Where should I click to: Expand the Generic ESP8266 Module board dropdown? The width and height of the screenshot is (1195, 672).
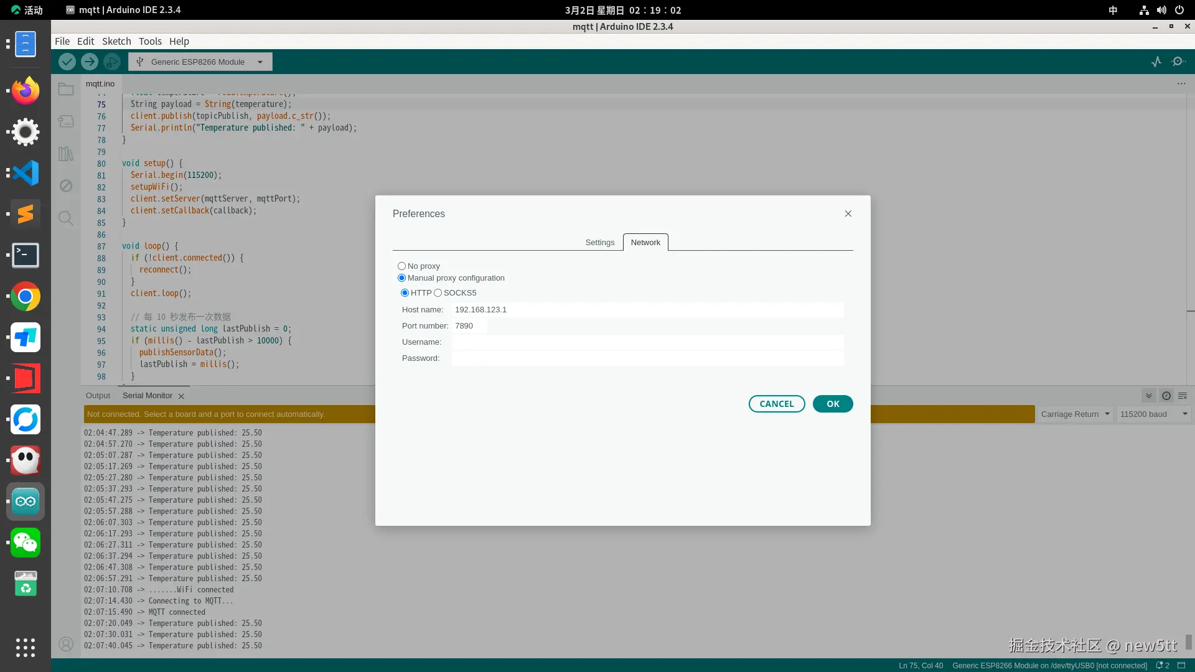pos(200,62)
